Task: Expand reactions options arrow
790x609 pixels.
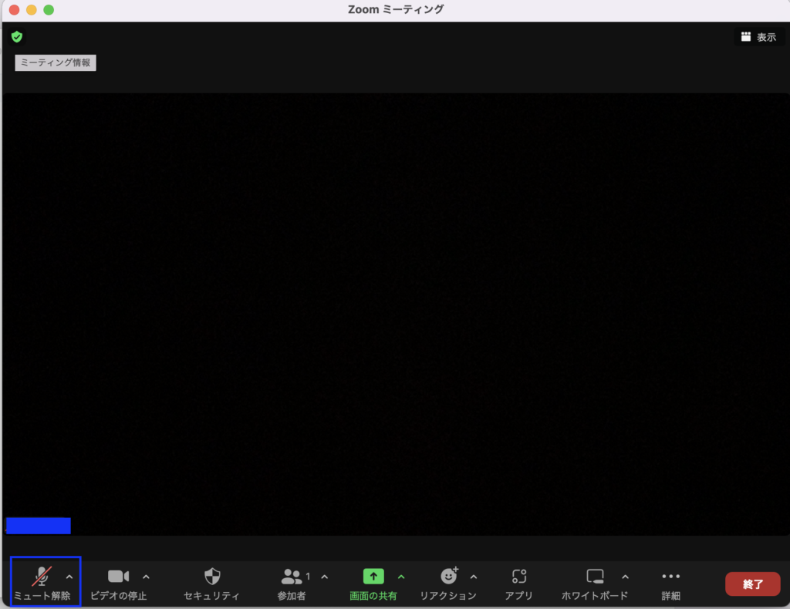Action: (x=474, y=577)
